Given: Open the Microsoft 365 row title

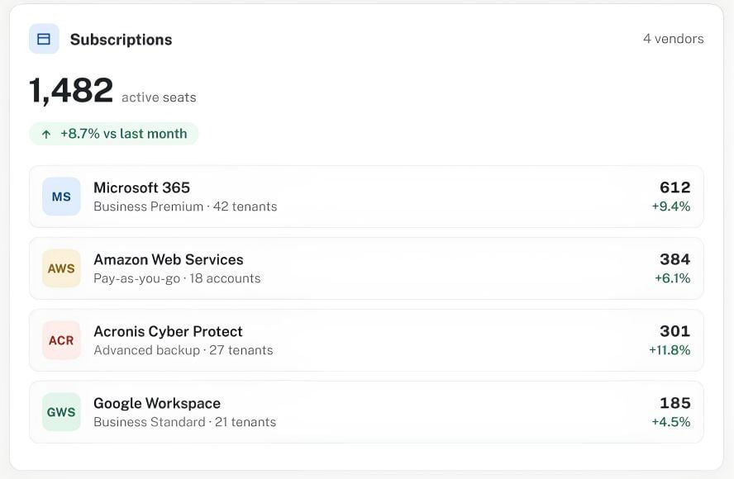Looking at the screenshot, I should pyautogui.click(x=142, y=187).
